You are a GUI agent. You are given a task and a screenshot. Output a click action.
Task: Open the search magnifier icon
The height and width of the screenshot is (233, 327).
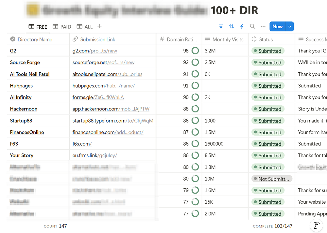tap(252, 26)
